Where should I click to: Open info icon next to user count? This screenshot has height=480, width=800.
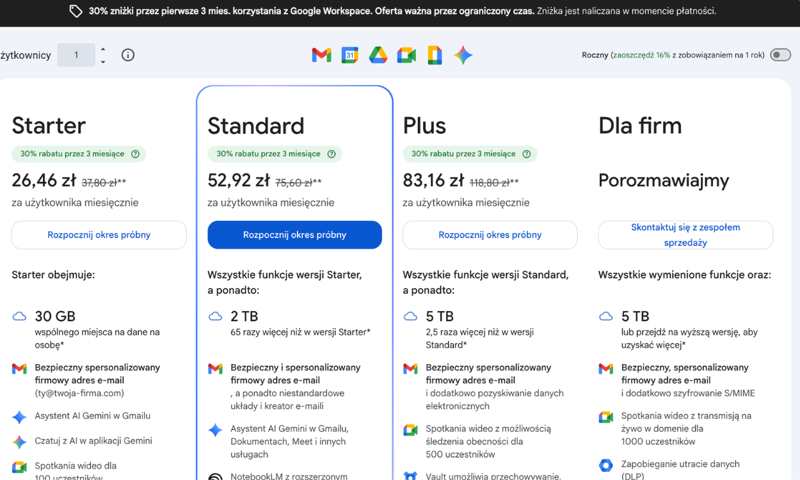(x=128, y=55)
